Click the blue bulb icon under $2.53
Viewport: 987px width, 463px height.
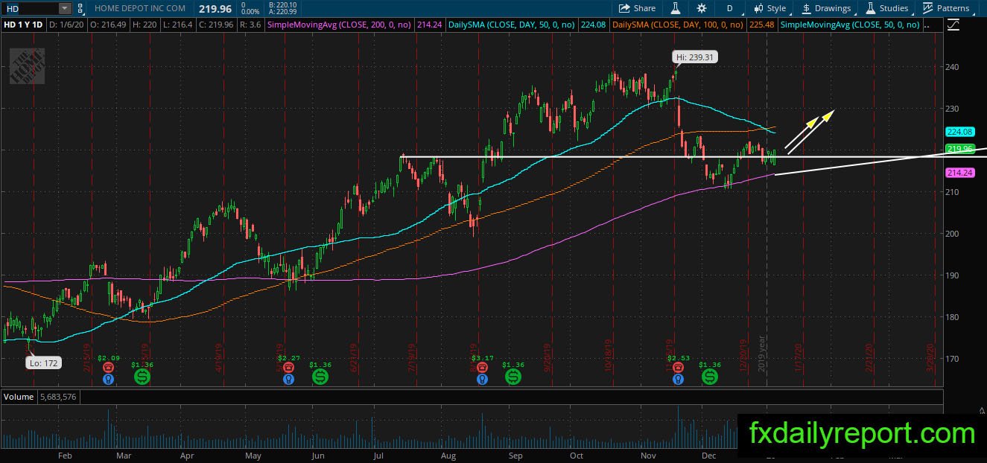tap(677, 378)
